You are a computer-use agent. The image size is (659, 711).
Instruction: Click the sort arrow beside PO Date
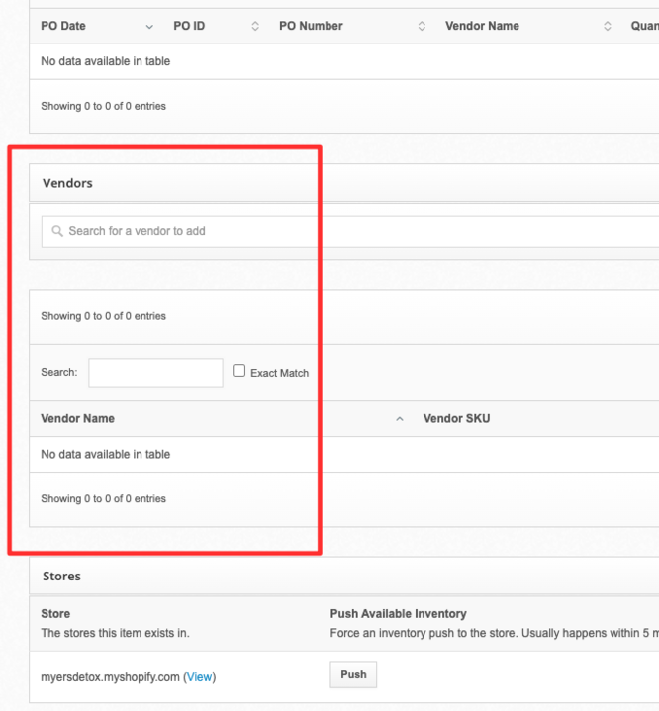[x=149, y=26]
